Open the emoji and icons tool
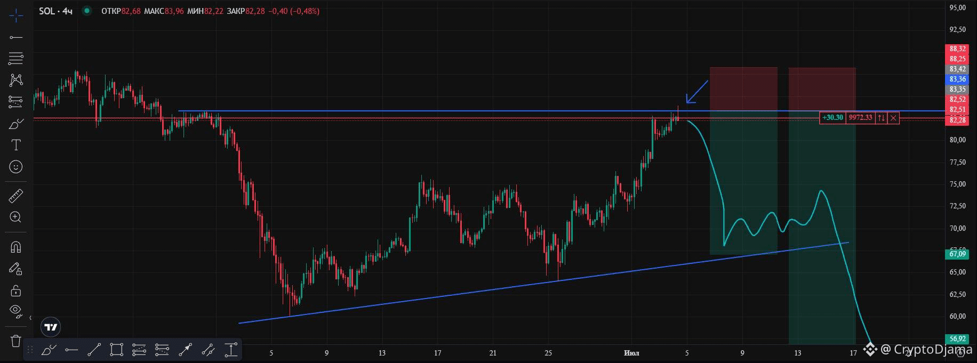This screenshot has width=977, height=363. coord(16,167)
